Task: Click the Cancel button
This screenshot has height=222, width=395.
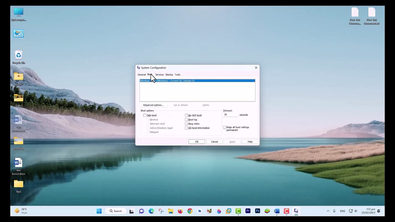Action: pos(214,142)
